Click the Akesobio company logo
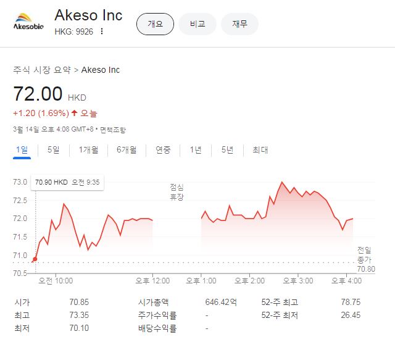This screenshot has height=342, width=395. click(29, 23)
